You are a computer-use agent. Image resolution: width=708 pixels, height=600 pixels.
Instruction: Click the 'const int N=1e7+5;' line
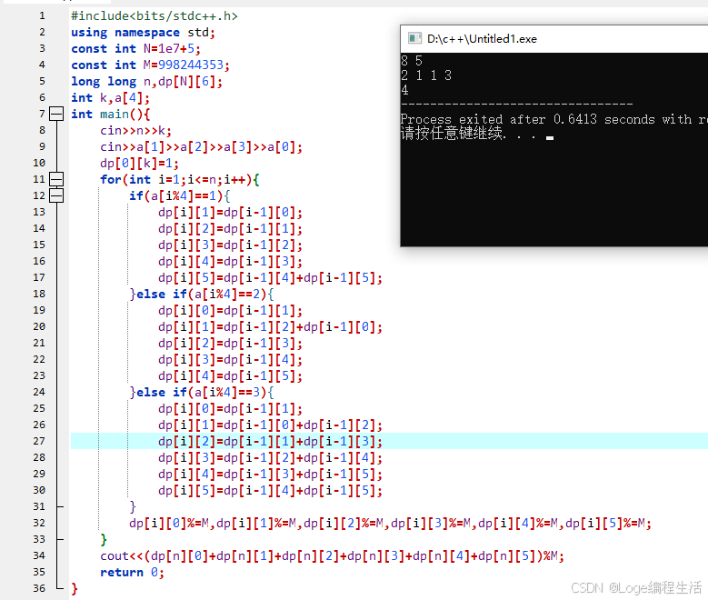coord(136,49)
